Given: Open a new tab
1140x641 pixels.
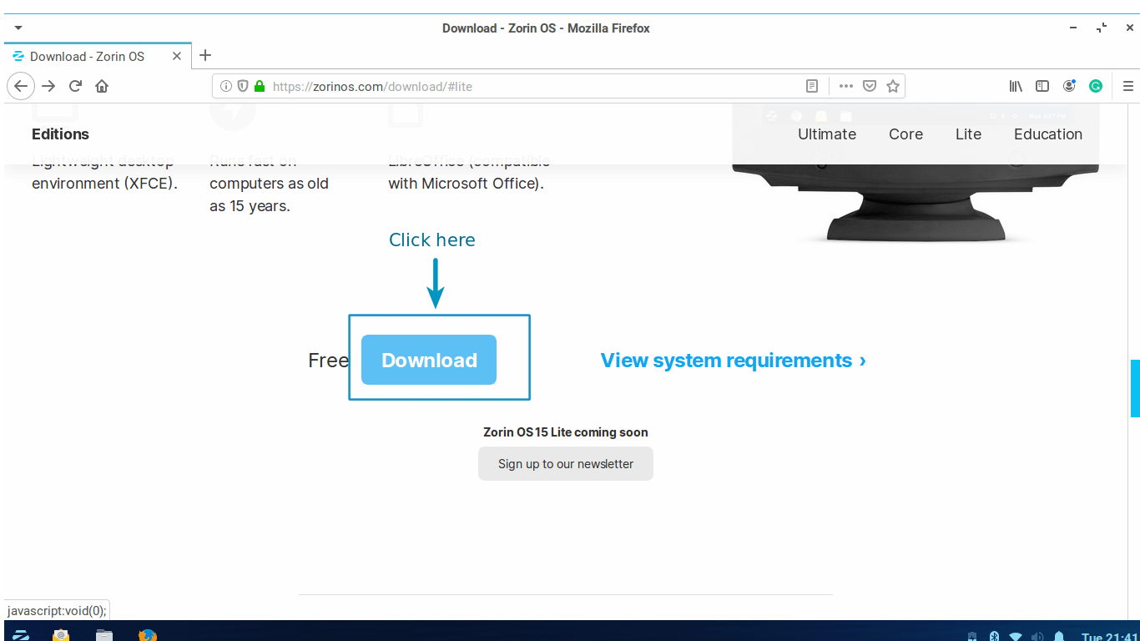Looking at the screenshot, I should [x=205, y=56].
